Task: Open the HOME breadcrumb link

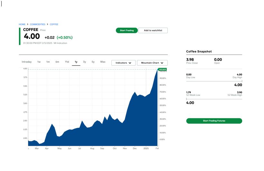Action: pyautogui.click(x=22, y=24)
